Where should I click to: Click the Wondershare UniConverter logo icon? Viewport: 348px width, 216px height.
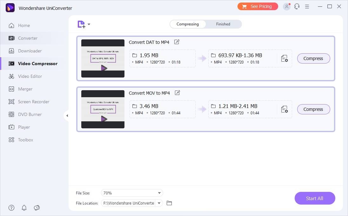click(10, 8)
